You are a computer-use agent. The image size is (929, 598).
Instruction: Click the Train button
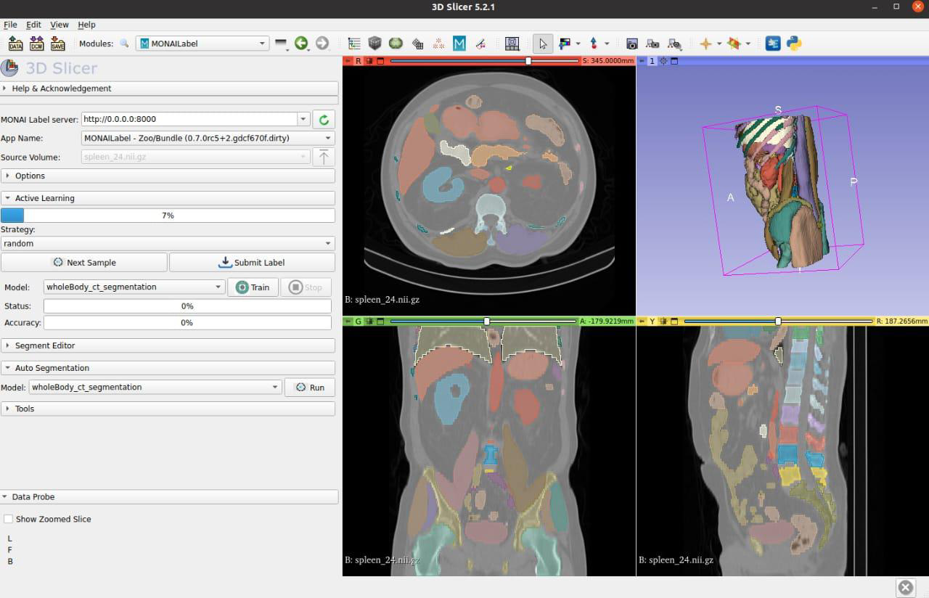252,287
